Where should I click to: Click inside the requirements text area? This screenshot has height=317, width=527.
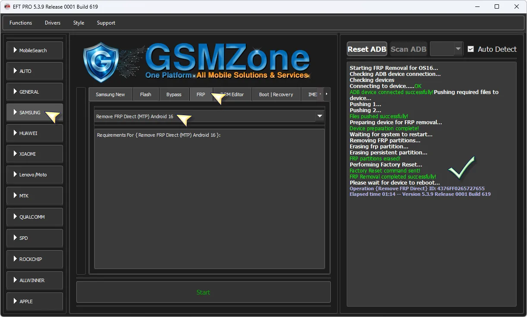(x=209, y=198)
